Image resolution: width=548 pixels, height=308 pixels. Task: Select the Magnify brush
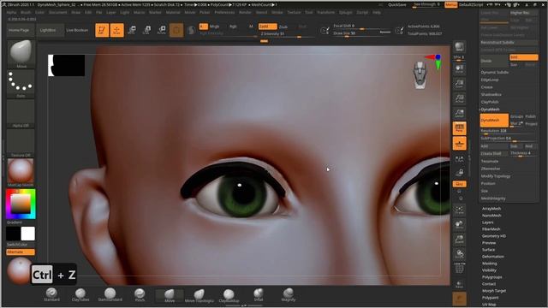[x=289, y=294]
